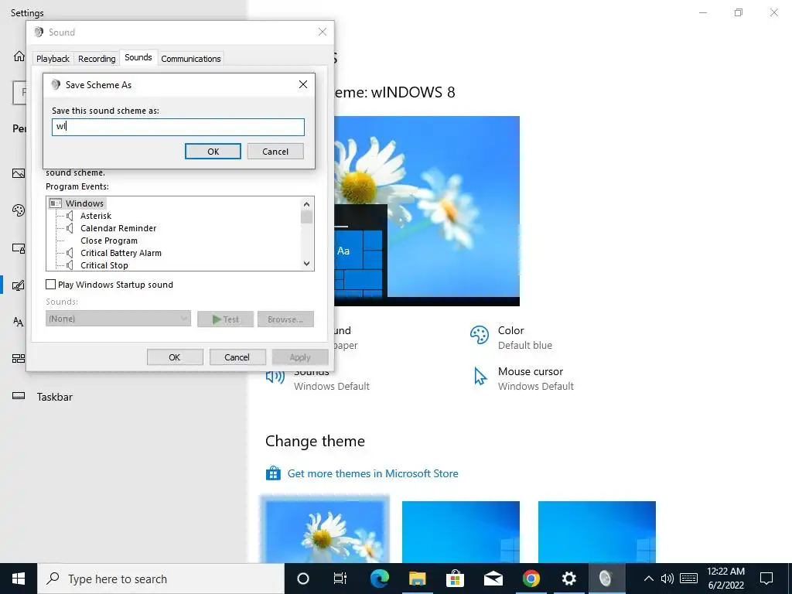Click OK at bottom of Sound dialog
This screenshot has width=792, height=594.
click(175, 357)
